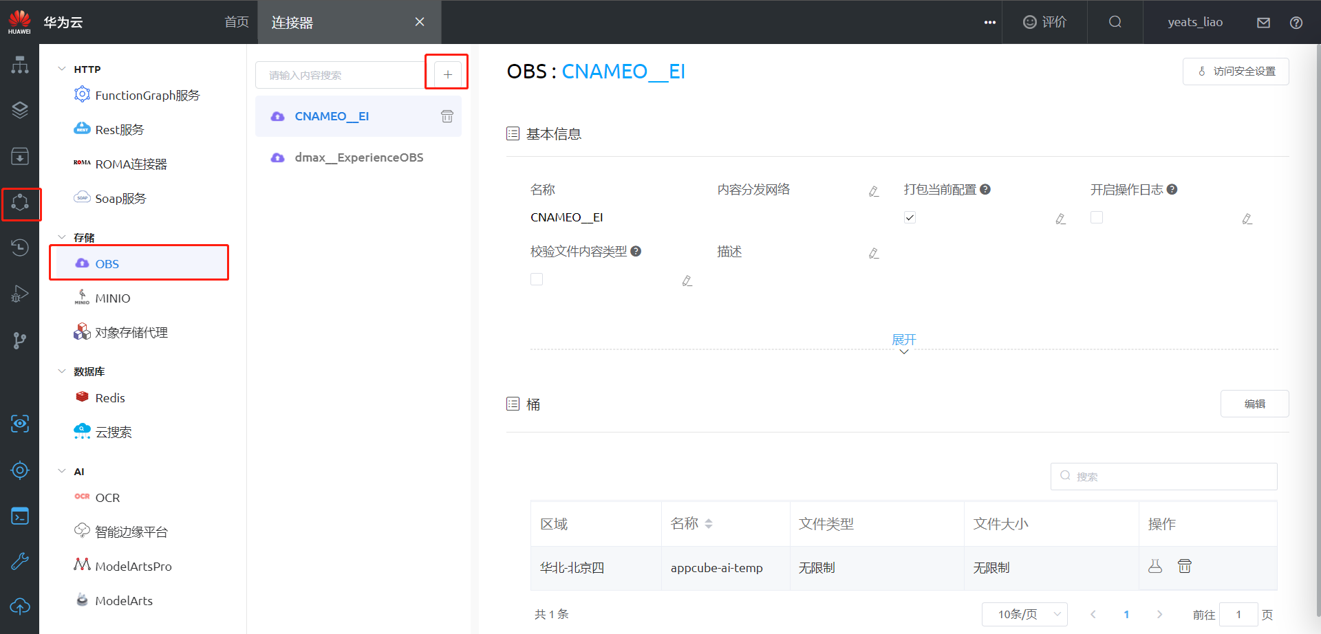The height and width of the screenshot is (634, 1321).
Task: Focus the connector search input
Action: [340, 75]
